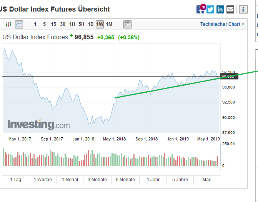
Task: Switch to candlestick chart type
Action: pyautogui.click(x=9, y=24)
